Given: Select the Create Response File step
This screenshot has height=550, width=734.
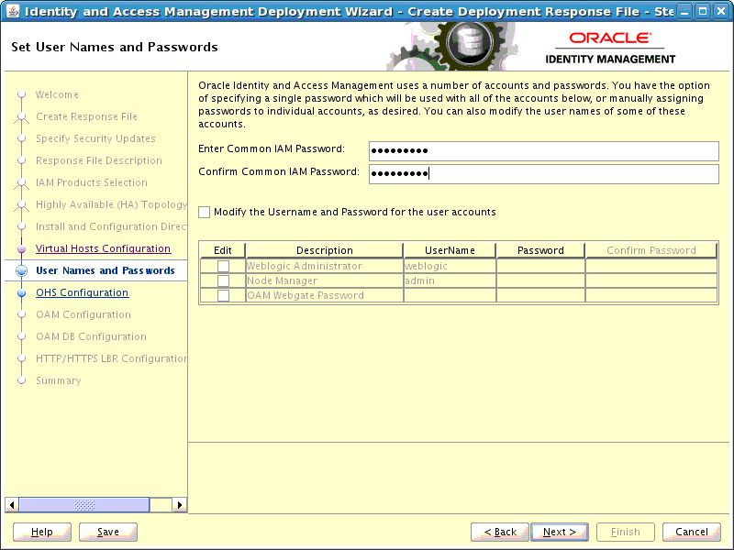Looking at the screenshot, I should [x=86, y=116].
